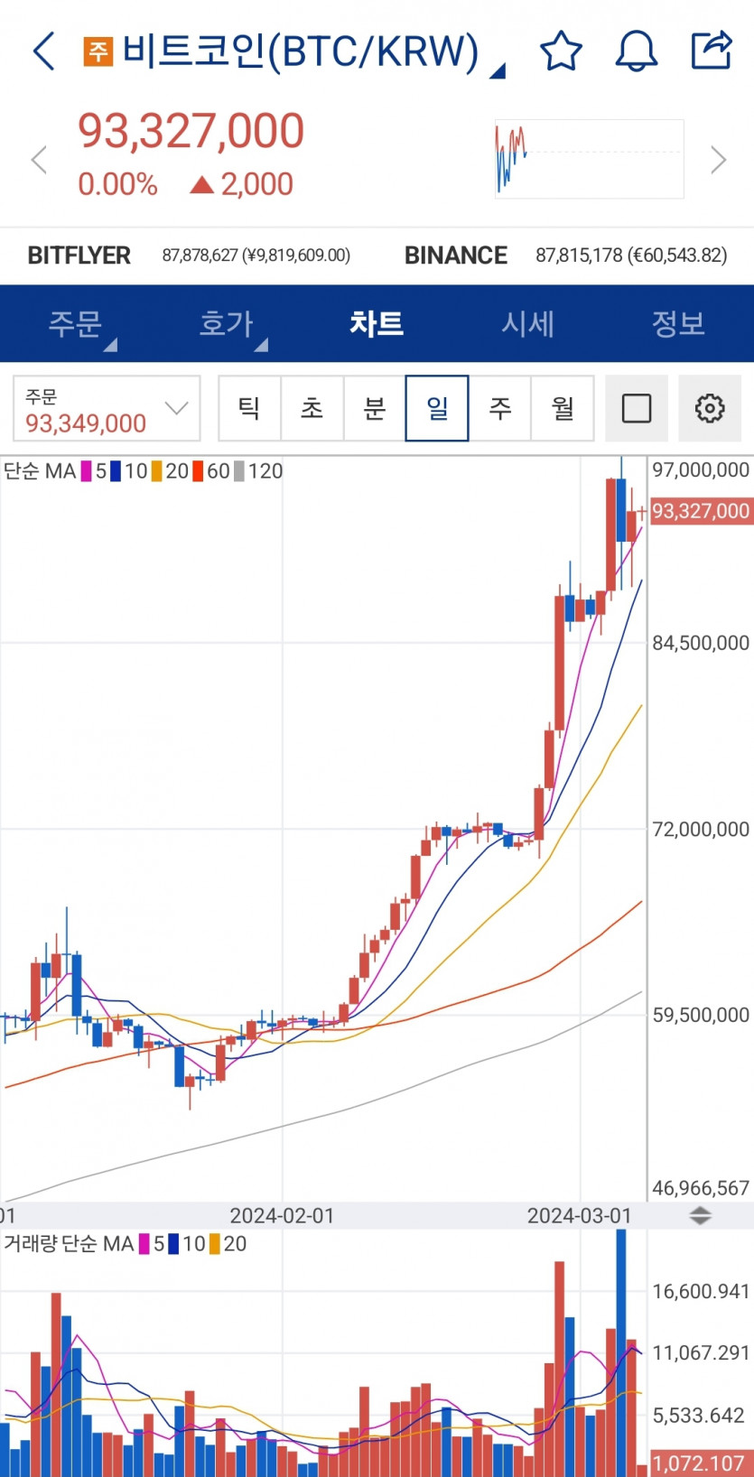Select the 분 minute interval button
The height and width of the screenshot is (1477, 754).
click(x=375, y=408)
